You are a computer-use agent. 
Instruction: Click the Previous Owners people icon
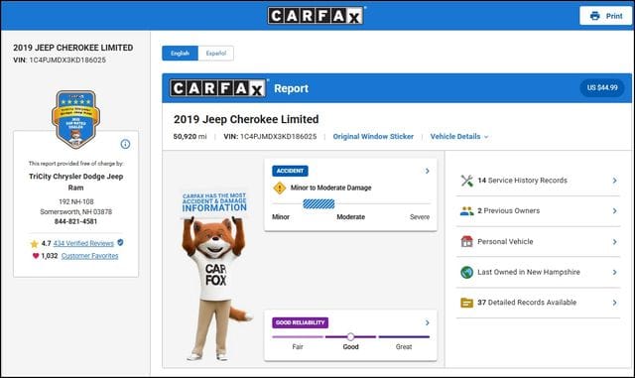pyautogui.click(x=467, y=211)
